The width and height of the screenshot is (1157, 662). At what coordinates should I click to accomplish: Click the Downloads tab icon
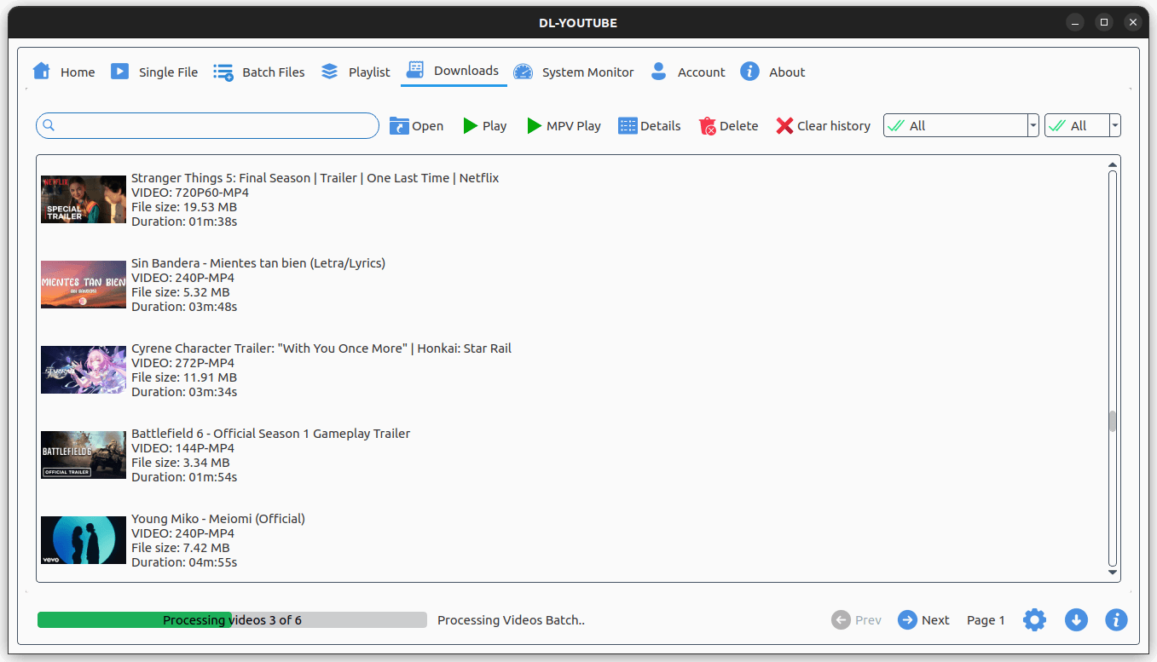(416, 70)
